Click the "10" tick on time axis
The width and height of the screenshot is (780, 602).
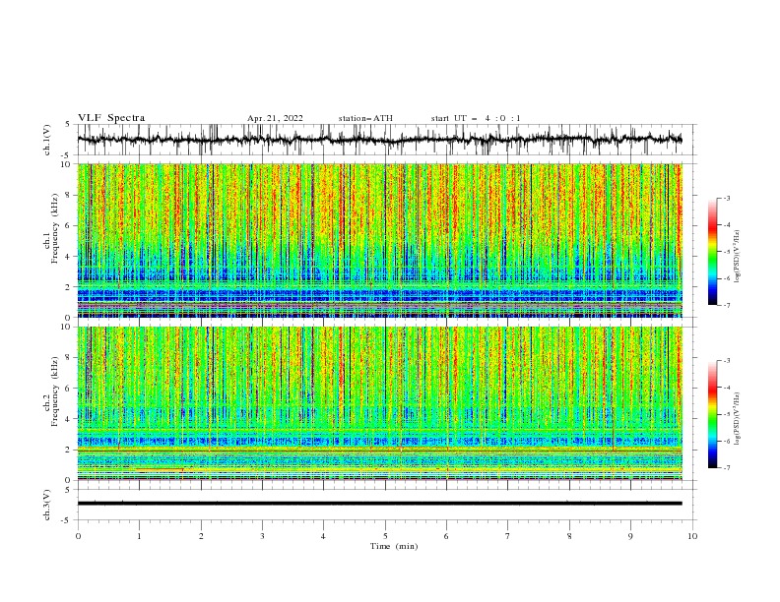coord(692,536)
